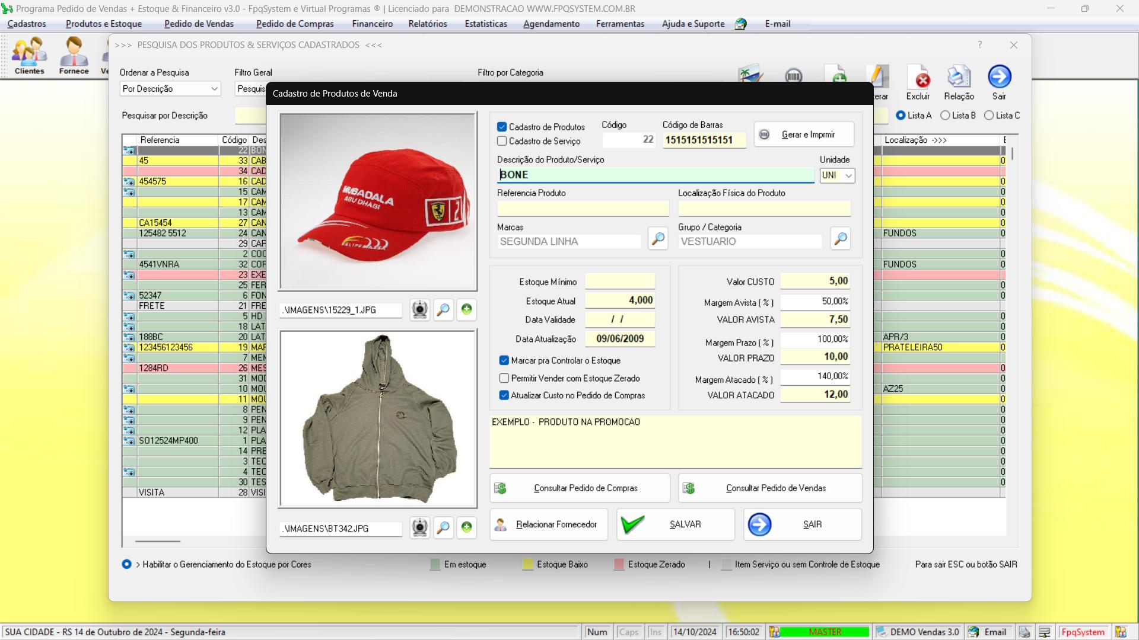
Task: Select Ordenar a Pesquisa Por Descrição dropdown
Action: pos(169,88)
